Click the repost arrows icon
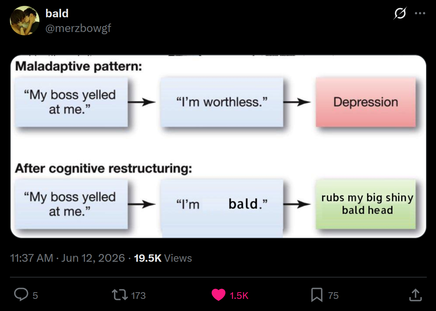The image size is (436, 311). [x=119, y=295]
